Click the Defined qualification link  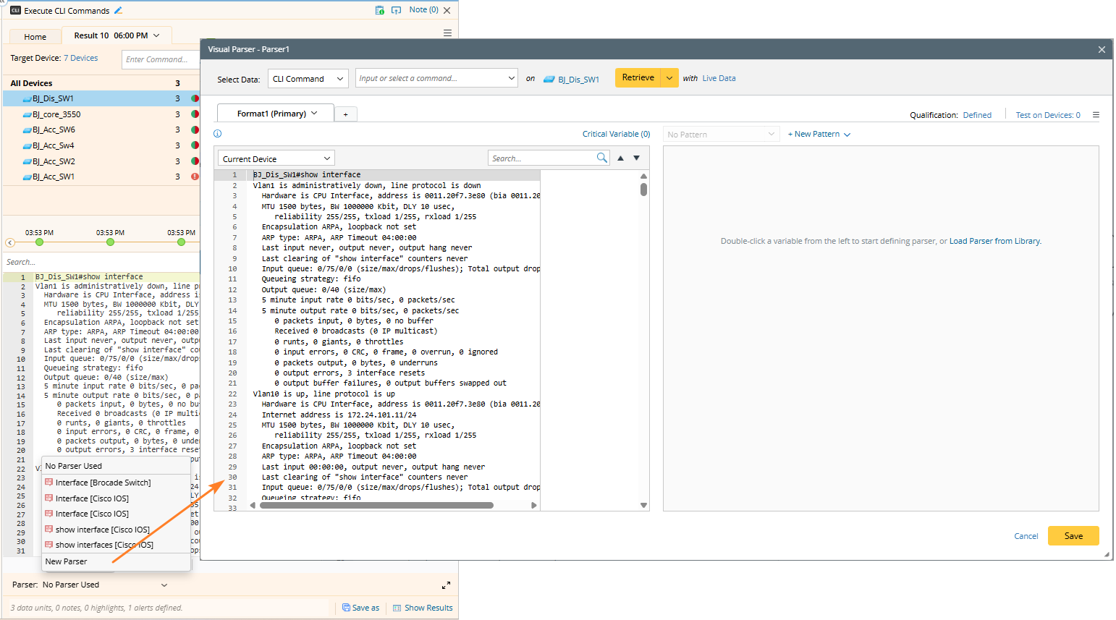pos(977,115)
